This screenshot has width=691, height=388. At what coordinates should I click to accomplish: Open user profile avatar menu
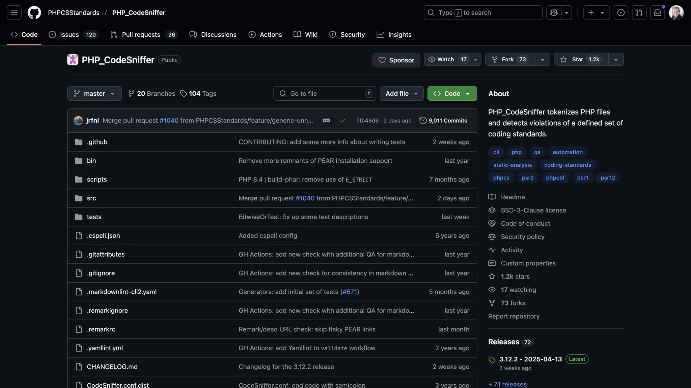(676, 13)
